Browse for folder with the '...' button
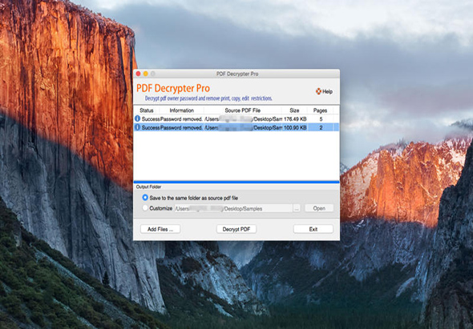The height and width of the screenshot is (329, 473). tap(297, 208)
